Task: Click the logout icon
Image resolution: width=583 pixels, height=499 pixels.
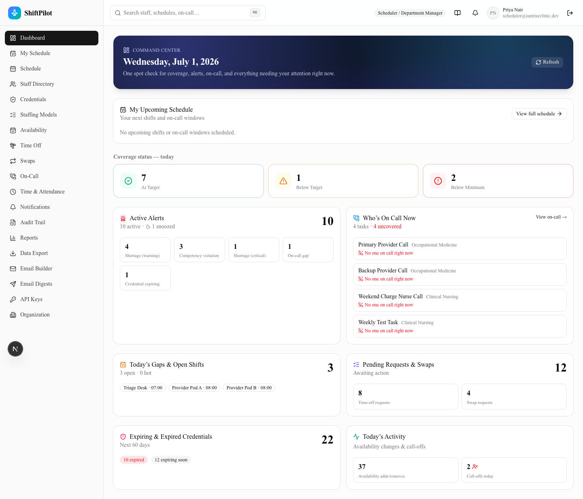Action: click(570, 13)
